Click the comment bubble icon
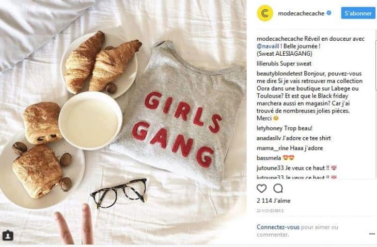The image size is (377, 247). click(278, 188)
